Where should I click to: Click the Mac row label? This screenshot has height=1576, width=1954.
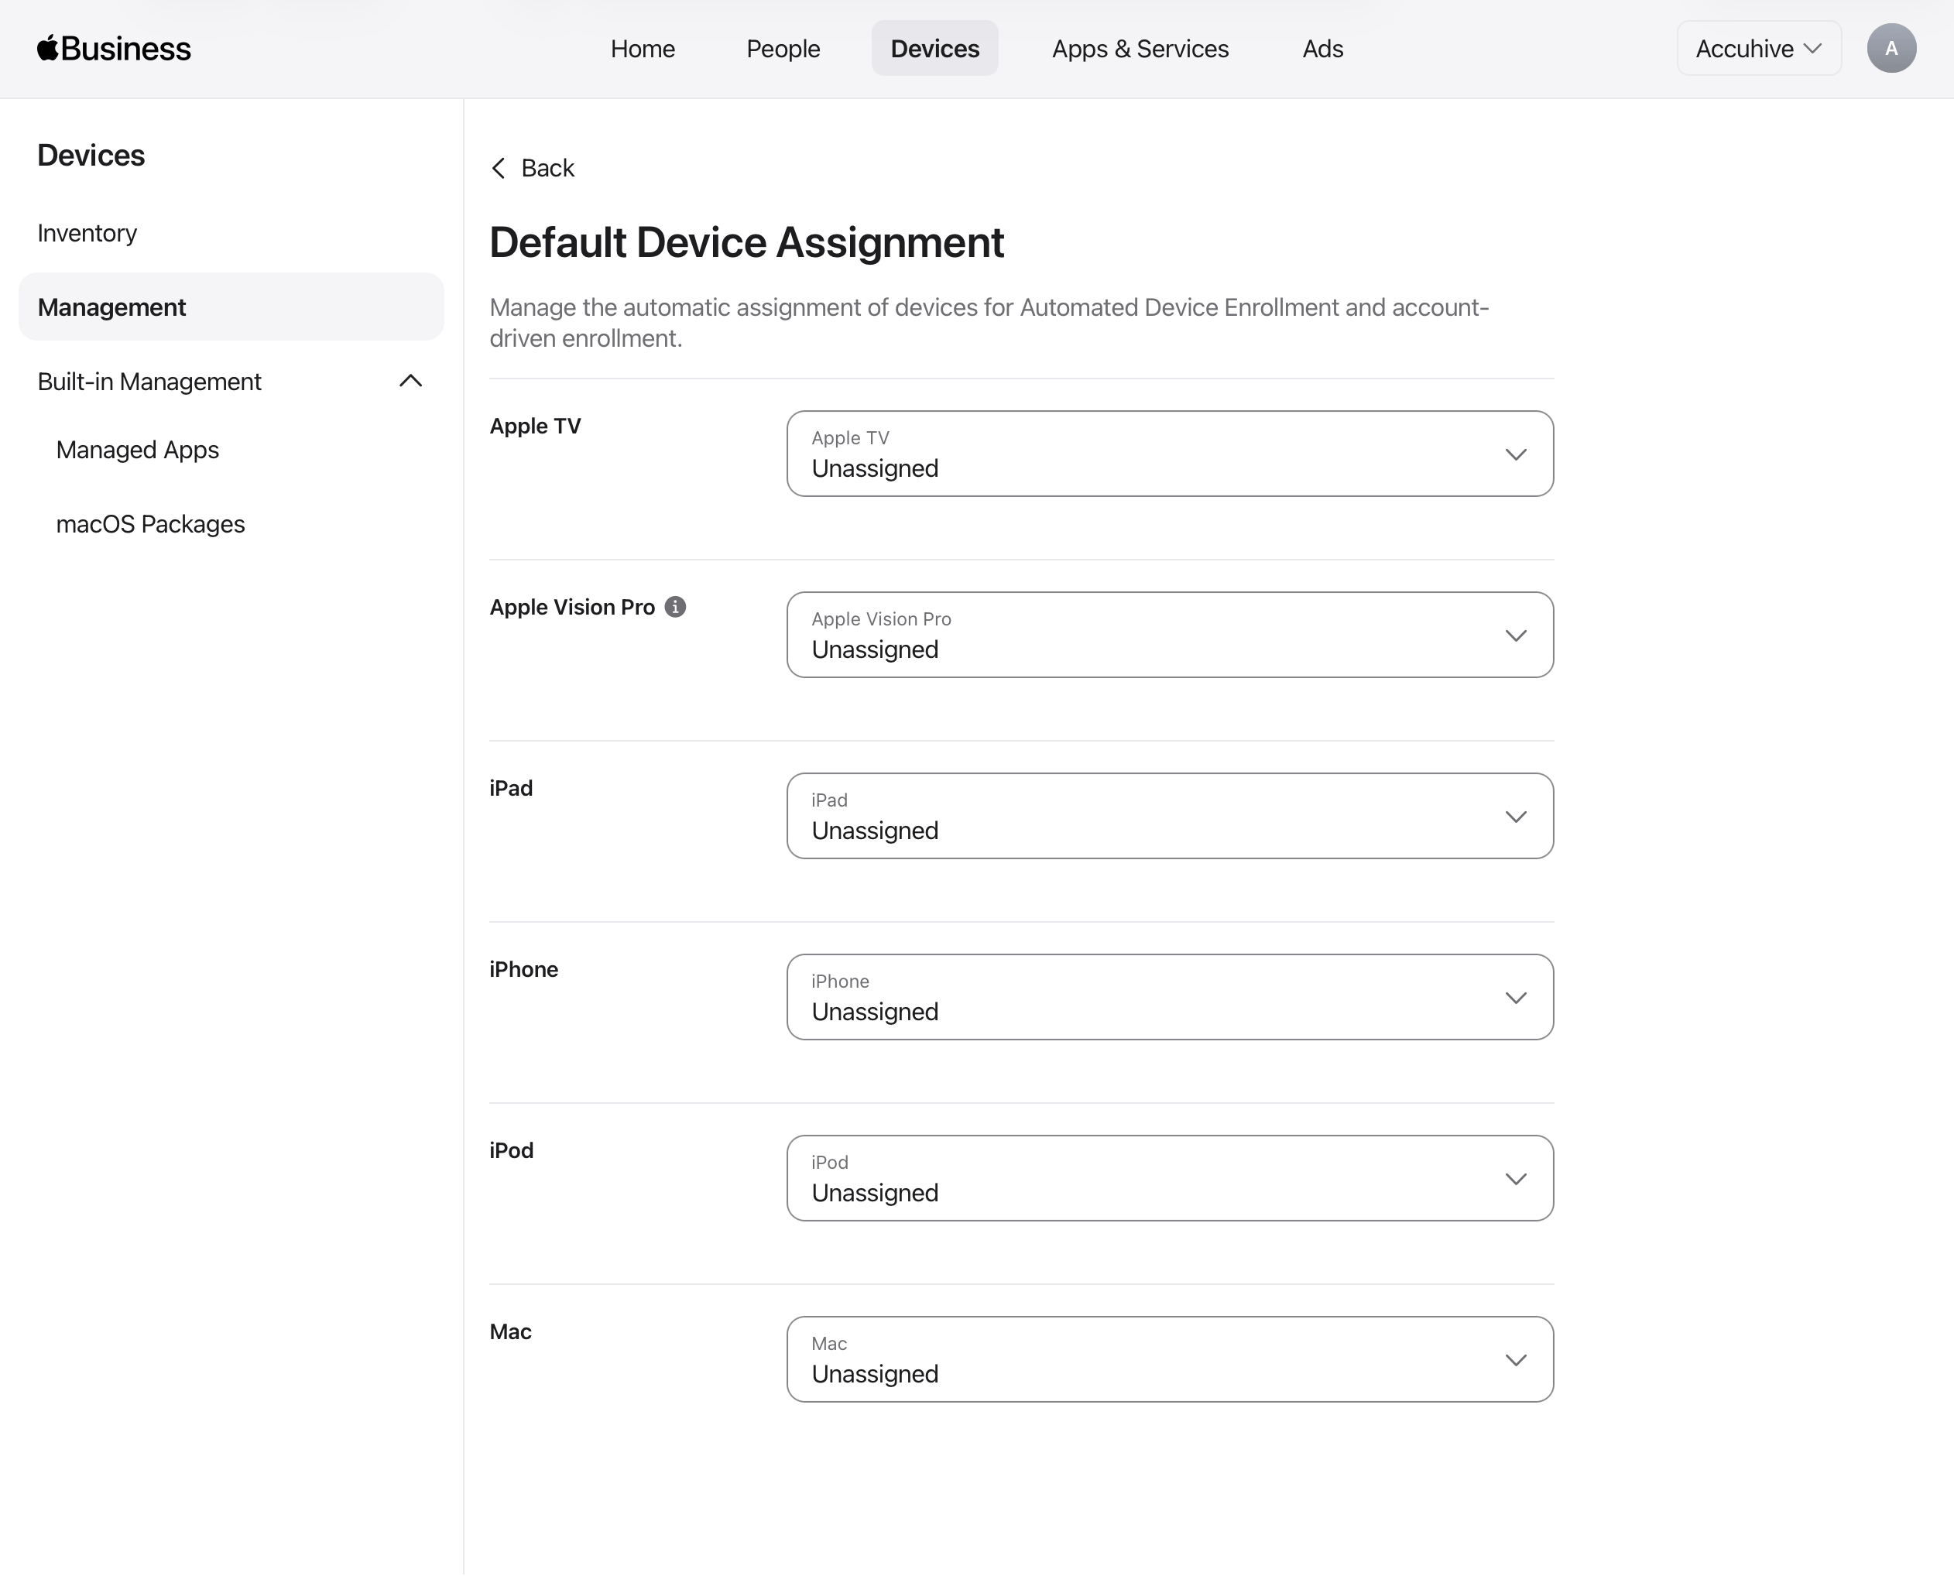pos(510,1332)
